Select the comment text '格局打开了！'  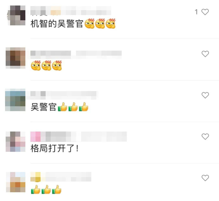click(x=55, y=148)
